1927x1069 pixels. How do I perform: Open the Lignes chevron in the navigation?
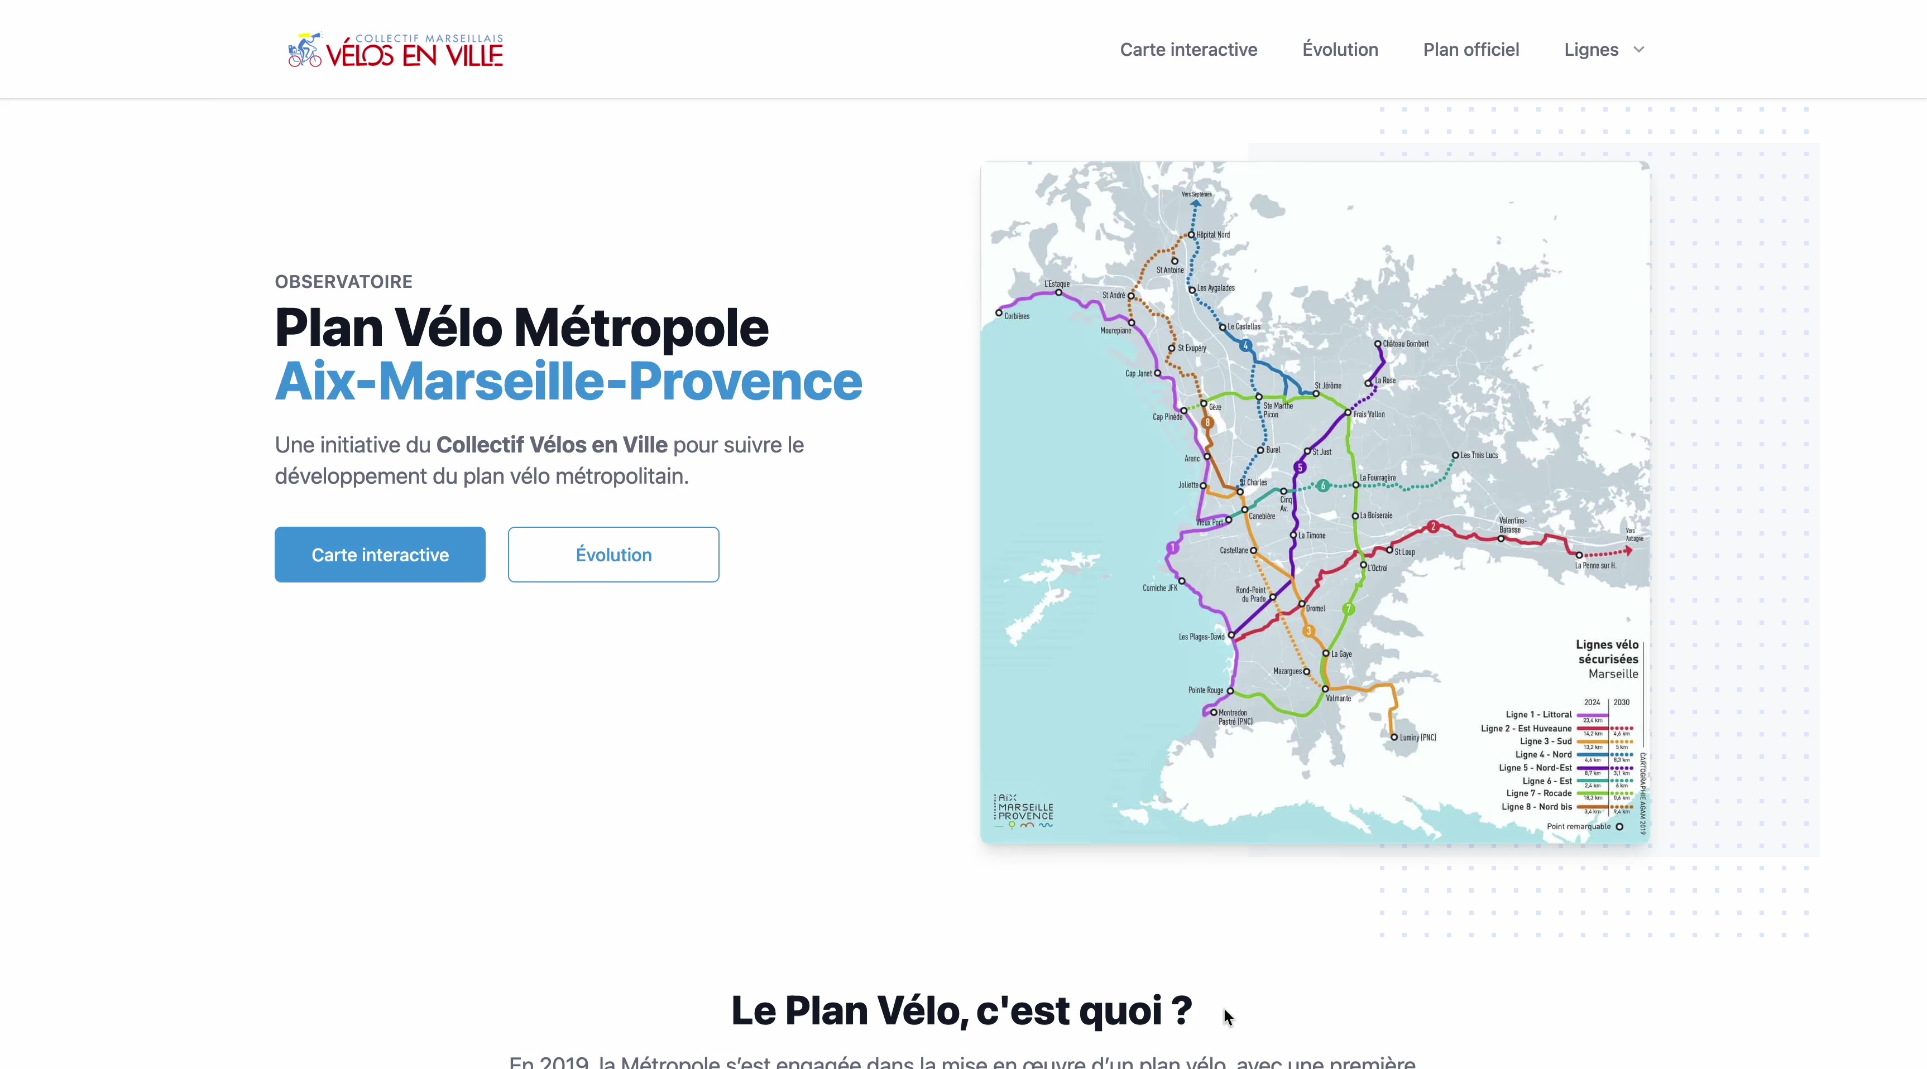point(1639,50)
